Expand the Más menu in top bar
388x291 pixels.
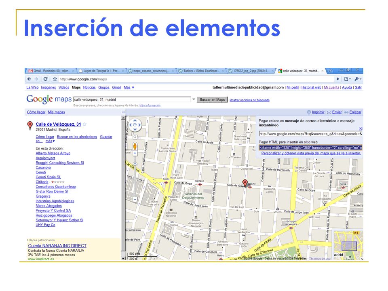129,88
